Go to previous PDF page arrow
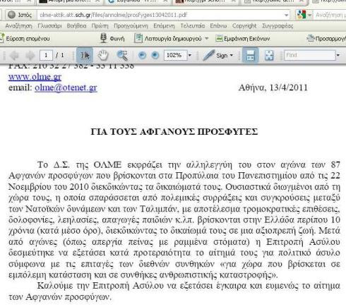This screenshot has width=346, height=307. coord(14,56)
